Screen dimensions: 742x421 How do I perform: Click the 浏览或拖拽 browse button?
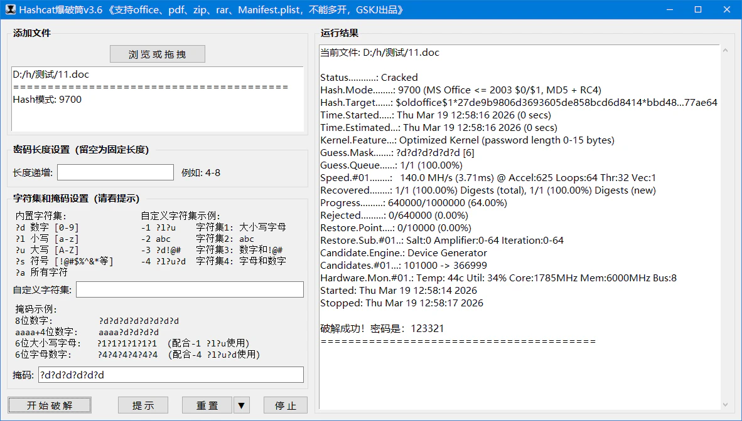(x=158, y=55)
